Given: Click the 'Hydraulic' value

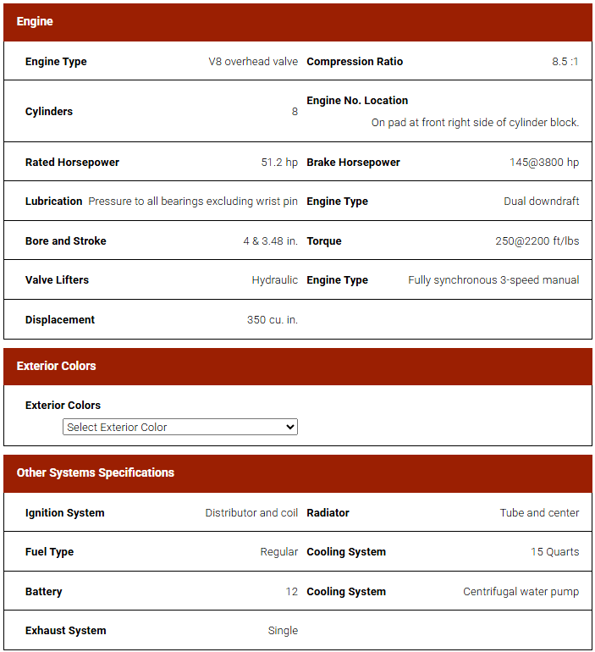Looking at the screenshot, I should pyautogui.click(x=274, y=280).
